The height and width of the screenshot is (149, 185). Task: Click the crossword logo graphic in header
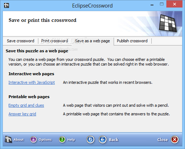(x=168, y=23)
